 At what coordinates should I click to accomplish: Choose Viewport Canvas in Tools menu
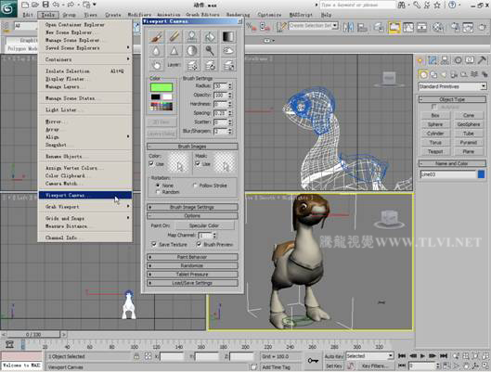point(84,195)
